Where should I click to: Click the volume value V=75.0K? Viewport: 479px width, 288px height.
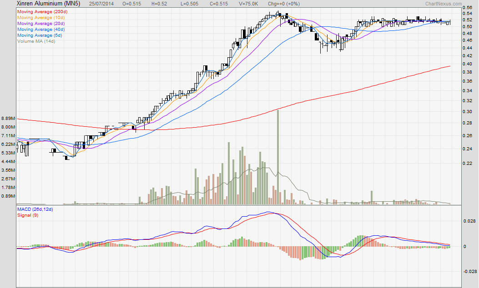point(248,4)
